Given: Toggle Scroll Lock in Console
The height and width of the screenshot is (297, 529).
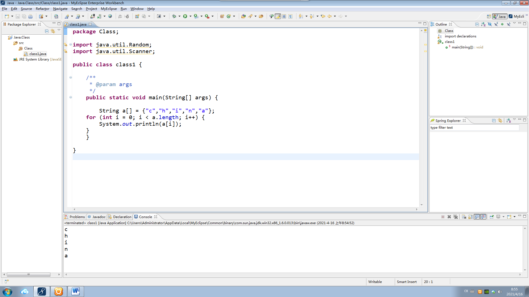Looking at the screenshot, I should tap(470, 217).
